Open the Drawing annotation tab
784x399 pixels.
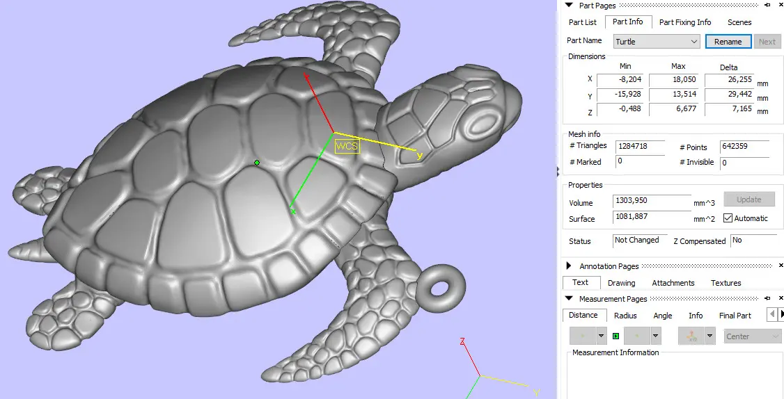click(622, 283)
